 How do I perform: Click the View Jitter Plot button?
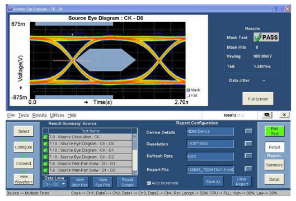tap(79, 182)
